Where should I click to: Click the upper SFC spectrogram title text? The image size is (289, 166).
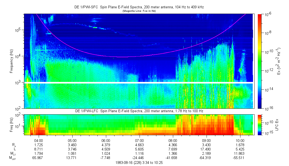[139, 7]
